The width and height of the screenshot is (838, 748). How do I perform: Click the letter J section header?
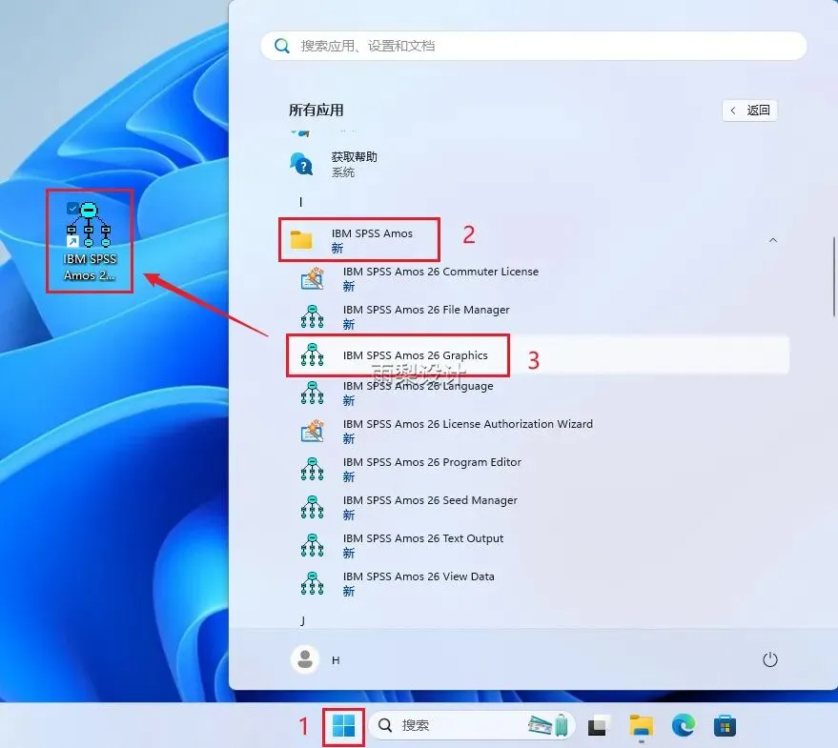click(302, 621)
